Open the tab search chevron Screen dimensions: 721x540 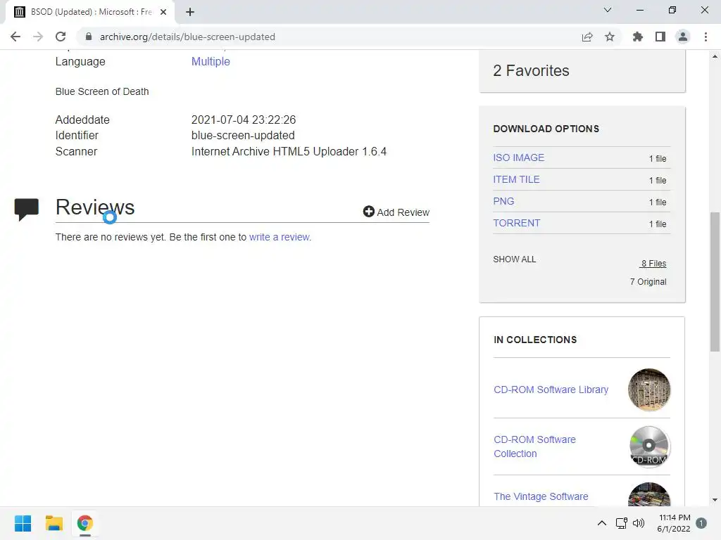pos(608,10)
